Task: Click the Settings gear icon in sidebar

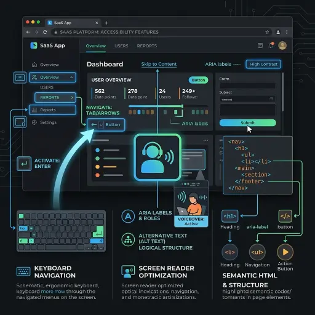Action: [34, 122]
